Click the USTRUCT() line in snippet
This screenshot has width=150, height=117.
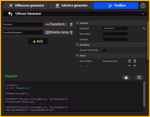12,85
